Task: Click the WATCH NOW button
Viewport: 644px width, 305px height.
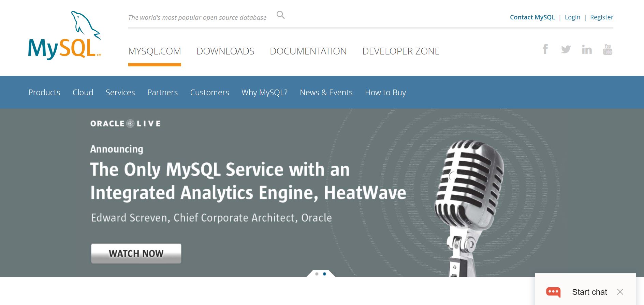Action: click(136, 254)
